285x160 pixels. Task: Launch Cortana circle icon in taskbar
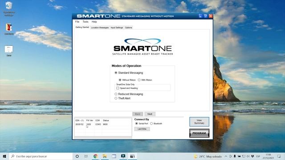[77, 156]
